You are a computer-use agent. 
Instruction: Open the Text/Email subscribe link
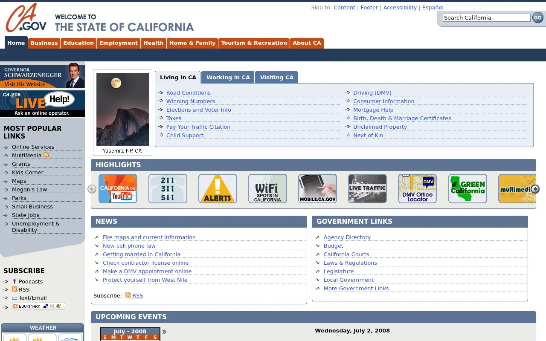(32, 298)
